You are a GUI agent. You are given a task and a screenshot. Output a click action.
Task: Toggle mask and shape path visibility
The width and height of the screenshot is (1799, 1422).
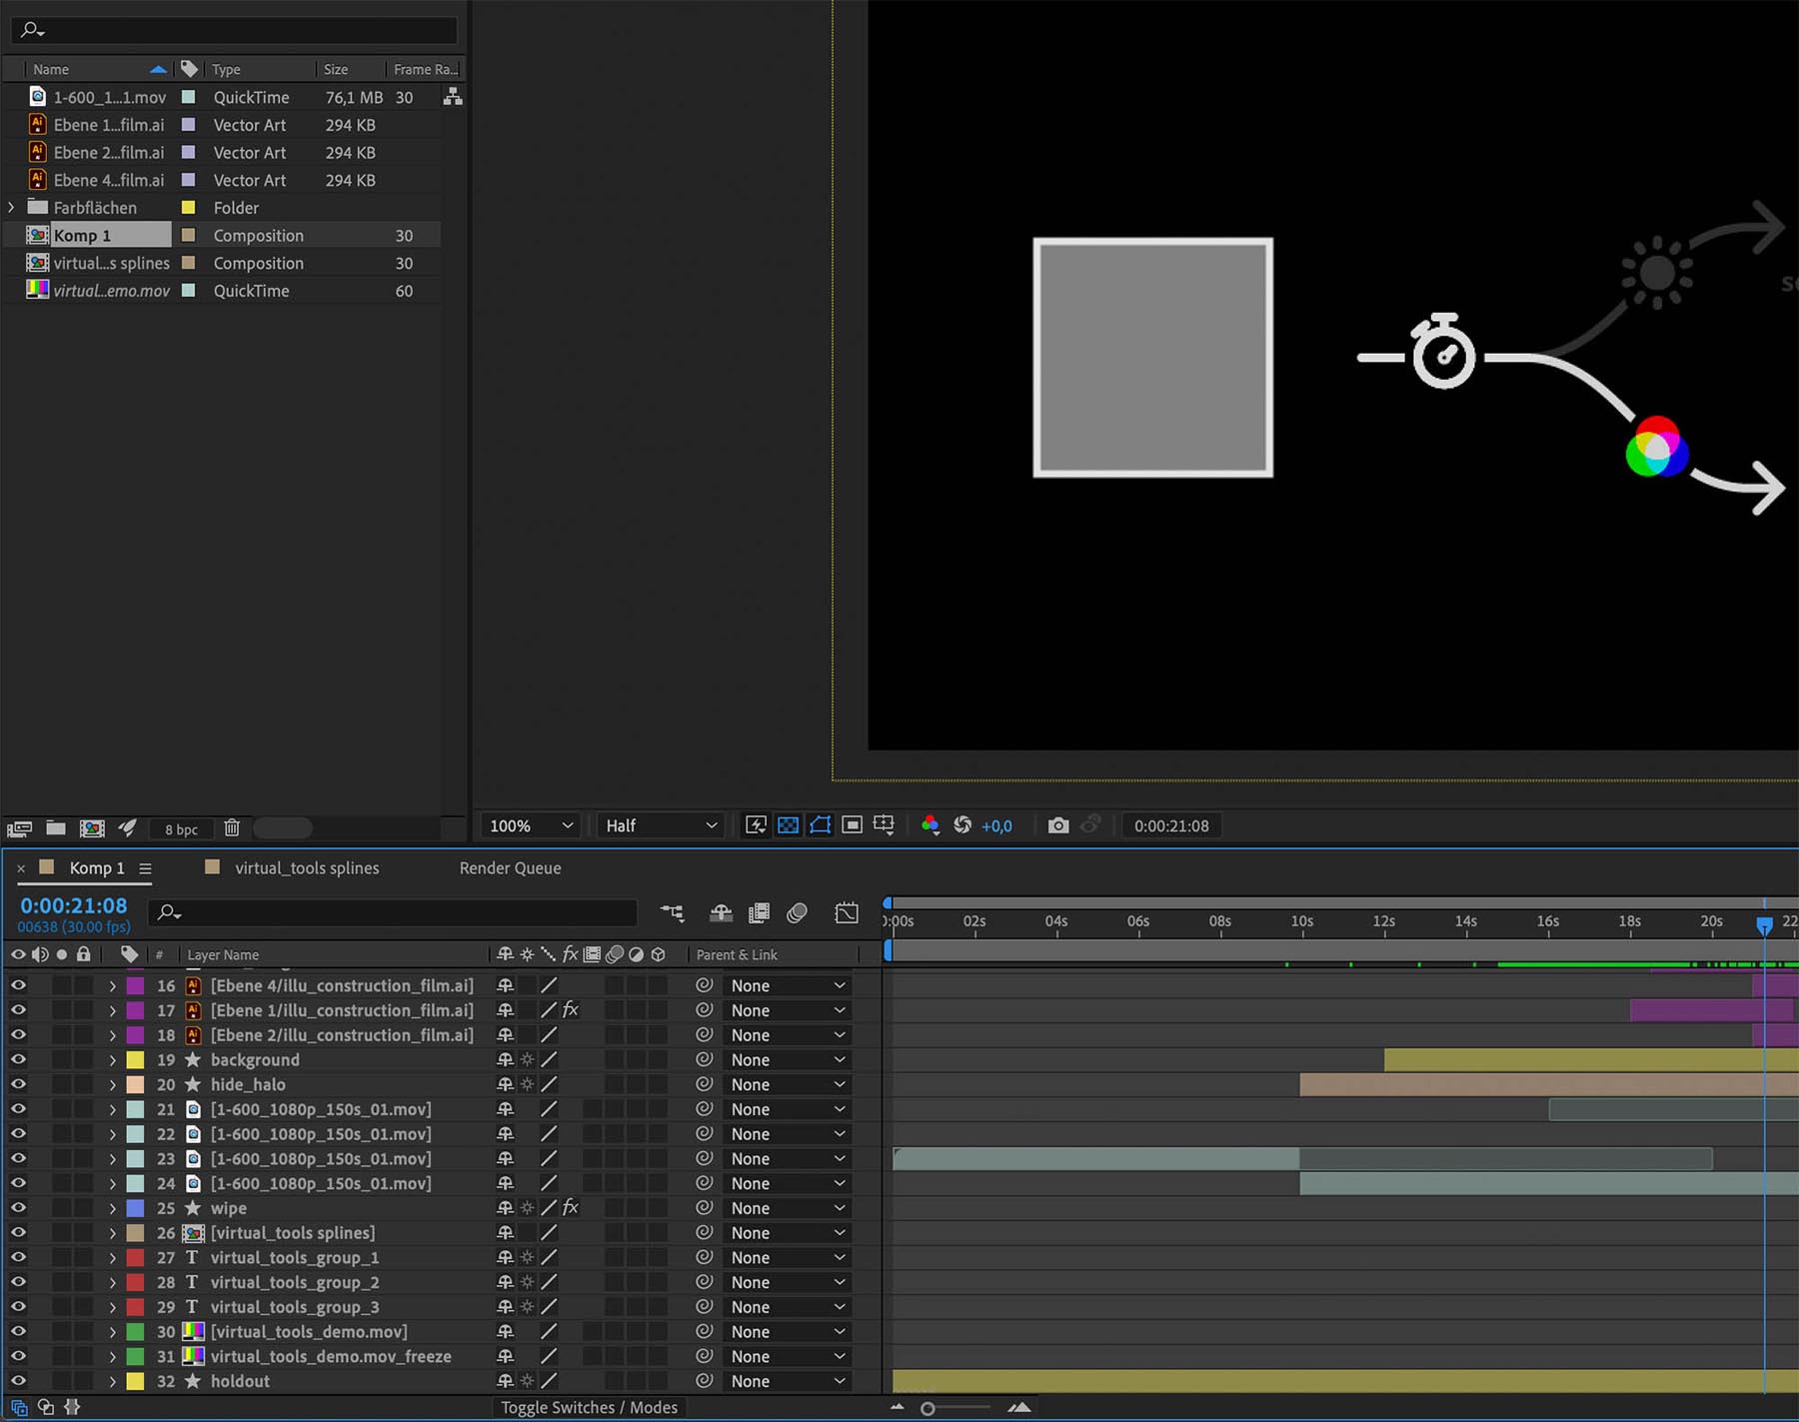(x=820, y=825)
